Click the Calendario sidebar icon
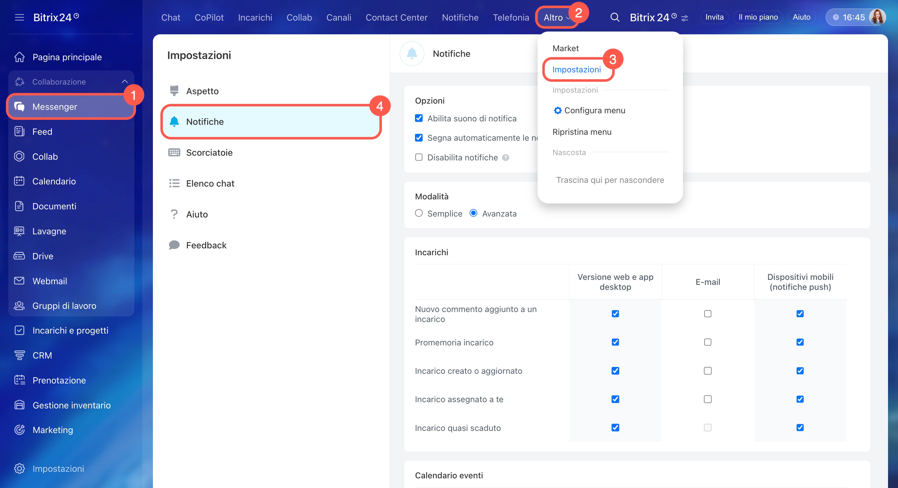Viewport: 898px width, 488px height. click(19, 181)
